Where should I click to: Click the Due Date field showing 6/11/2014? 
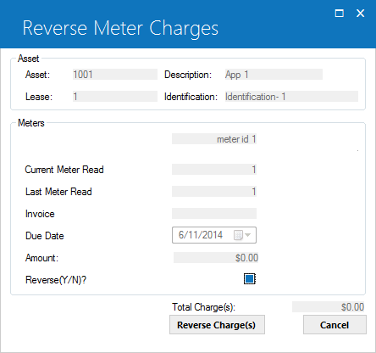pos(214,235)
